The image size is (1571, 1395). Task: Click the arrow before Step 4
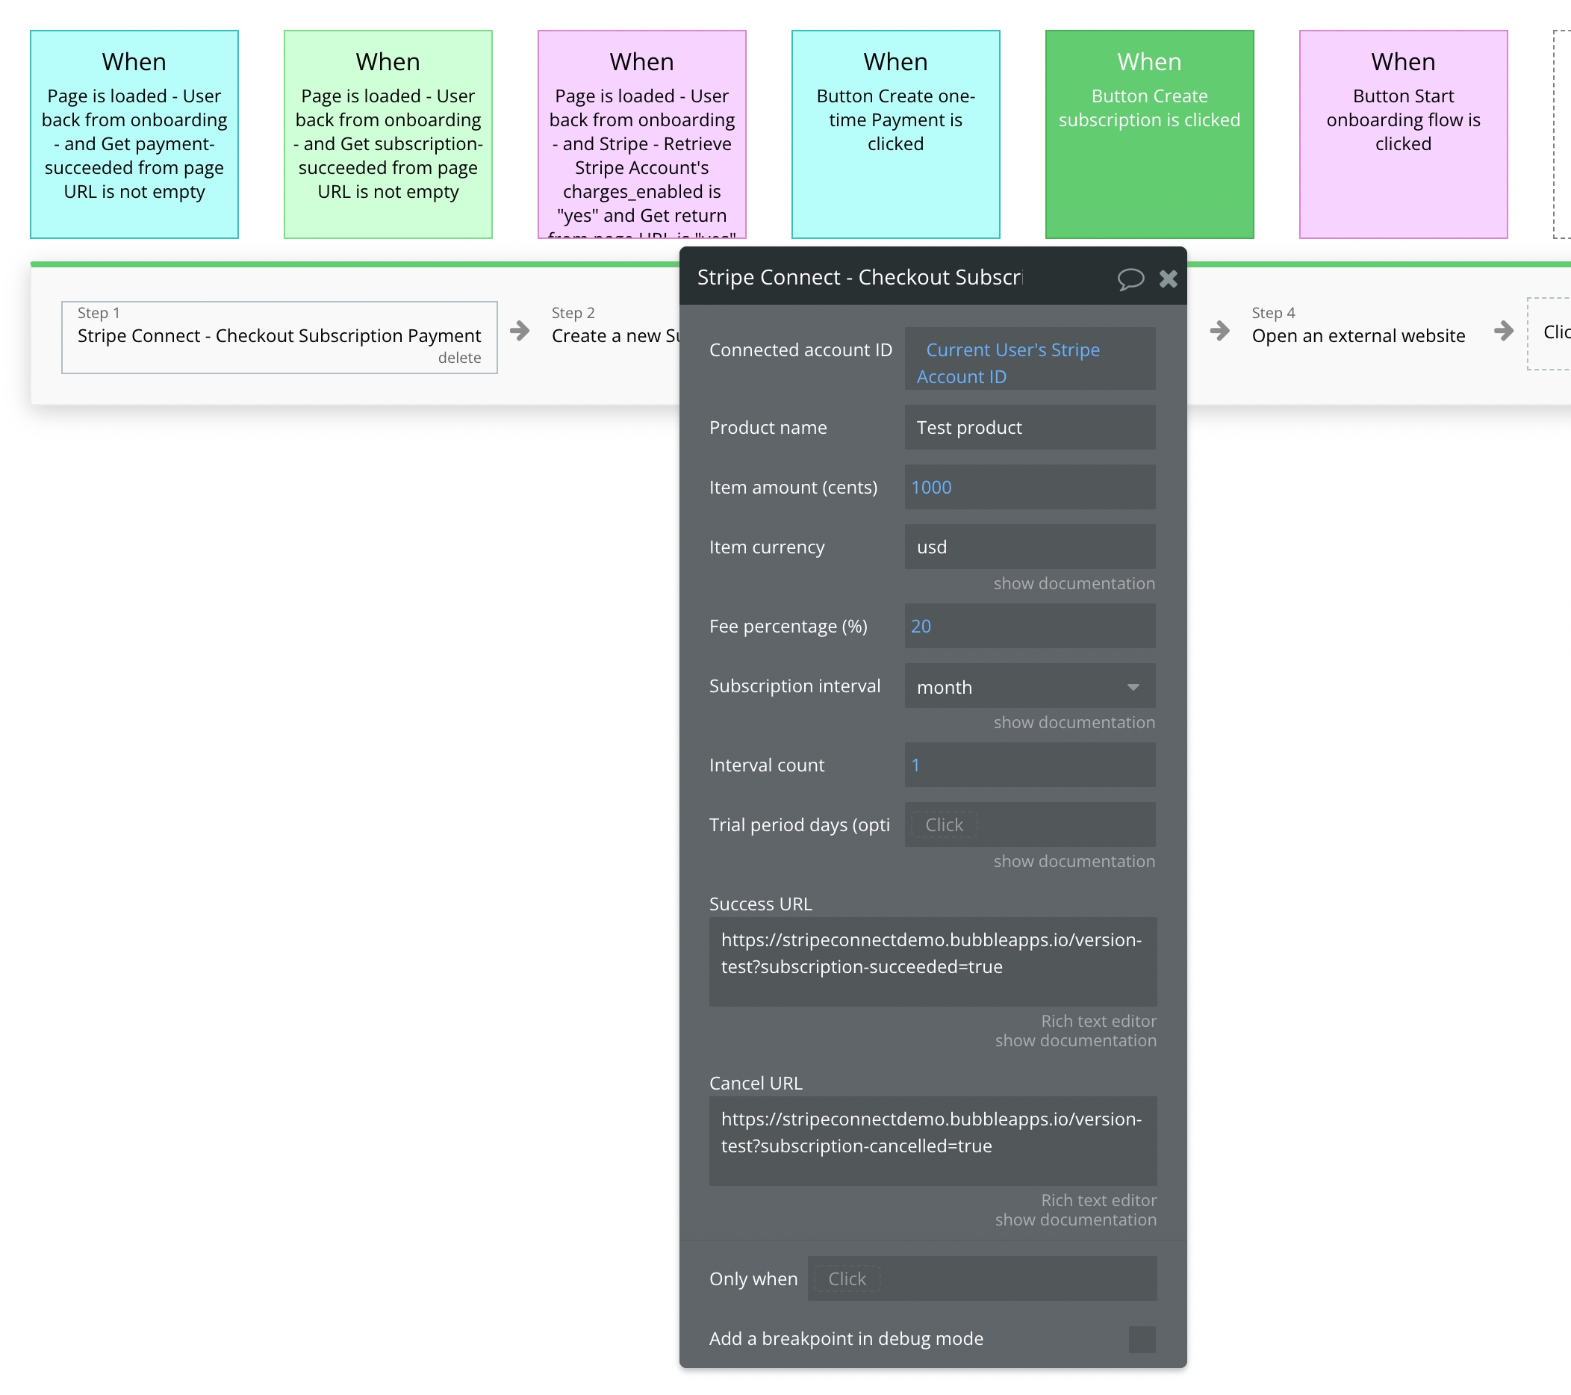pos(1219,331)
